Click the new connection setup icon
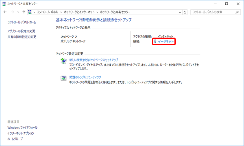 [x=63, y=61]
